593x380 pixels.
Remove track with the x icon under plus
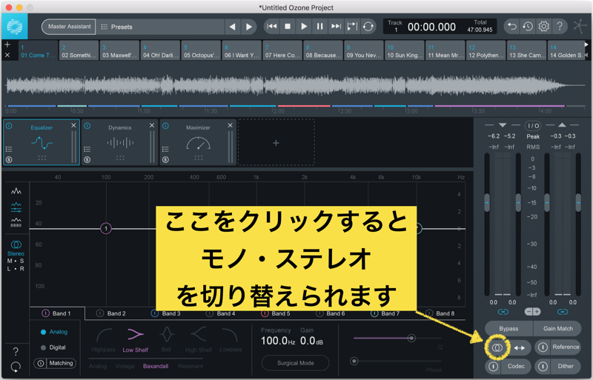coord(7,56)
